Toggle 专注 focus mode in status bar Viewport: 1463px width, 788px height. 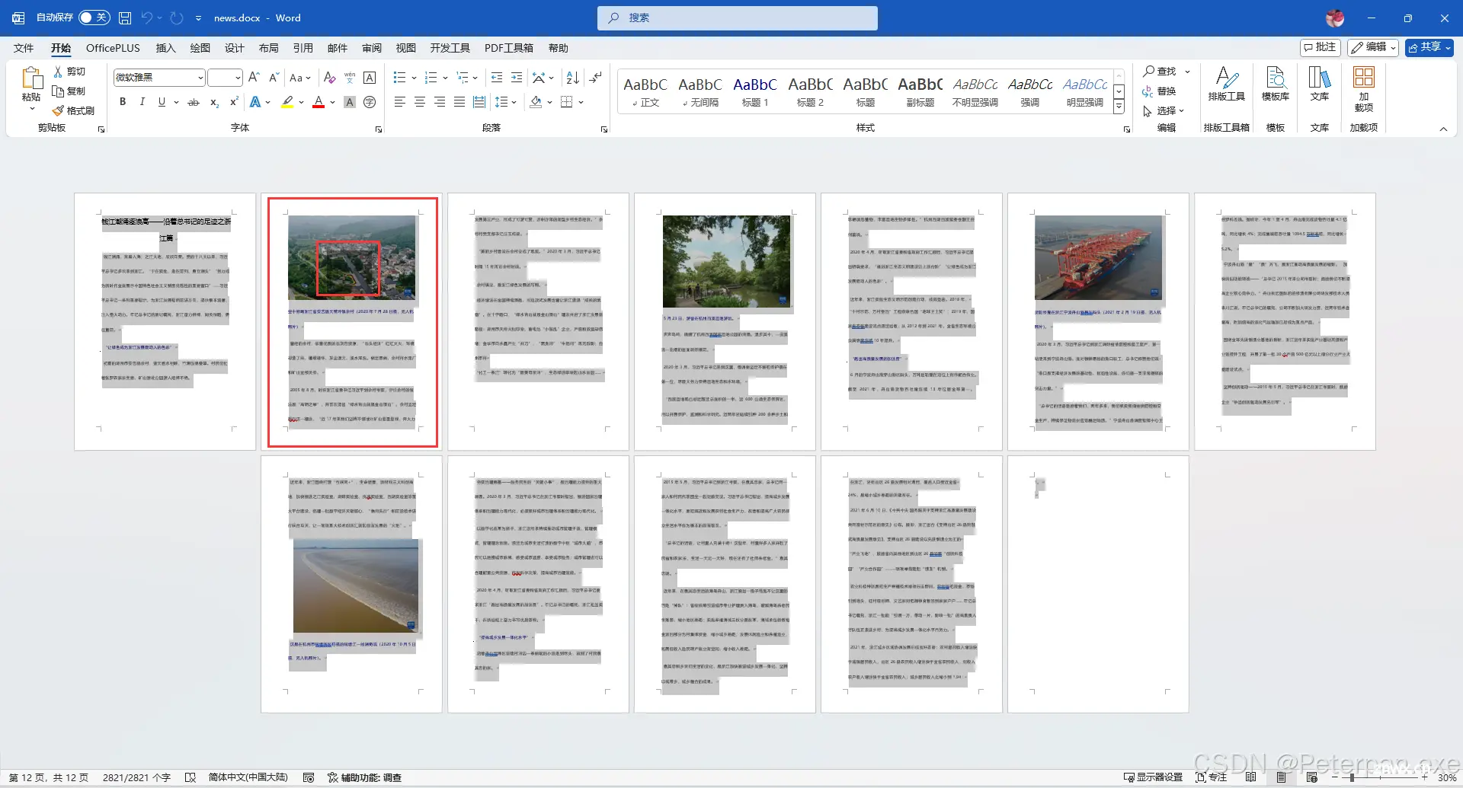click(x=1212, y=777)
